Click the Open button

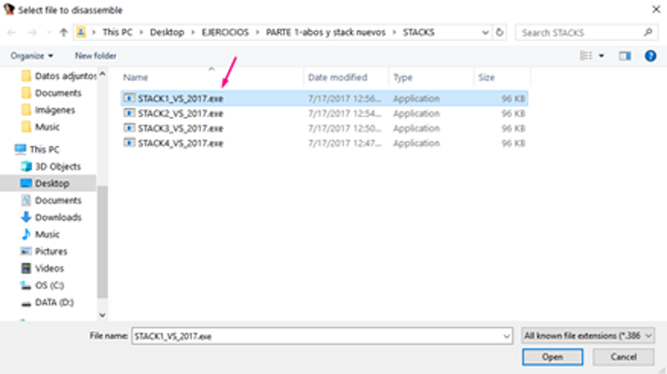tap(553, 357)
